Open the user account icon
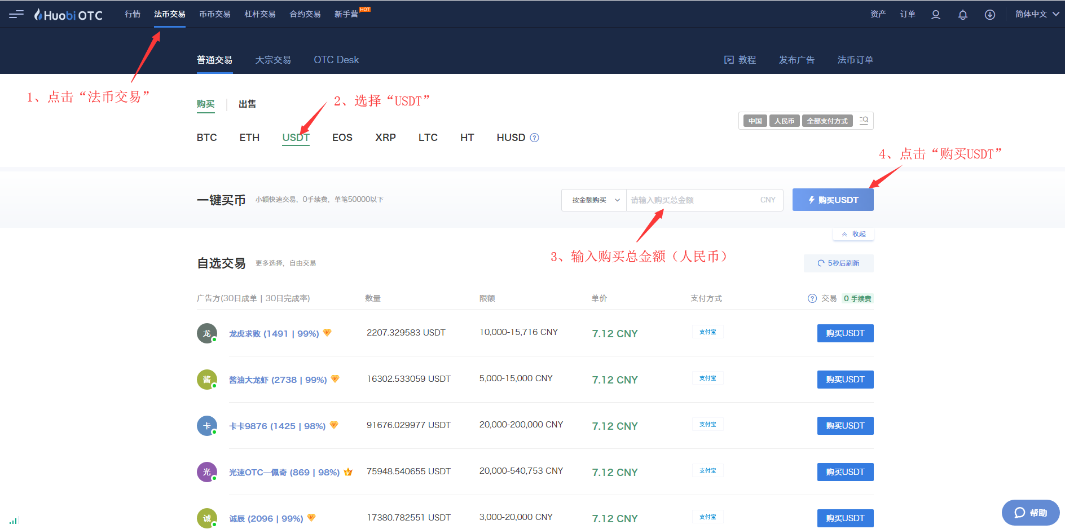 coord(936,15)
